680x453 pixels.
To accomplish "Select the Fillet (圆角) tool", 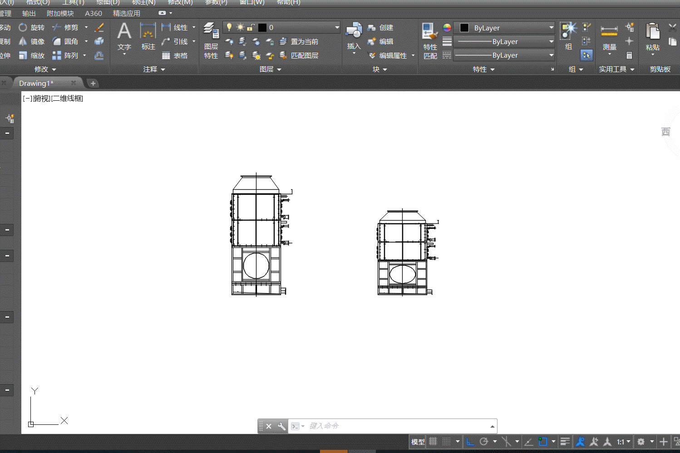I will coord(65,42).
